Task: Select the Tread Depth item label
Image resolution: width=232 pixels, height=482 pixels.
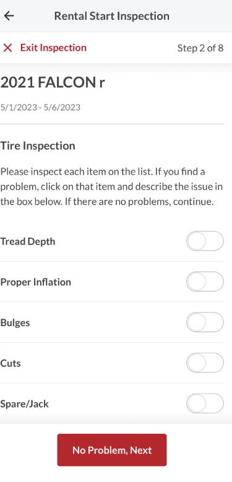Action: [28, 241]
